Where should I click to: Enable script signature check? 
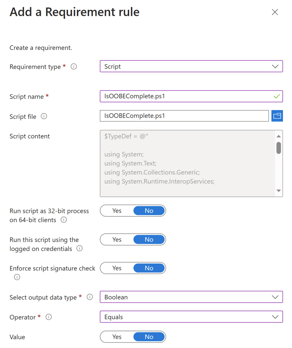(x=117, y=268)
